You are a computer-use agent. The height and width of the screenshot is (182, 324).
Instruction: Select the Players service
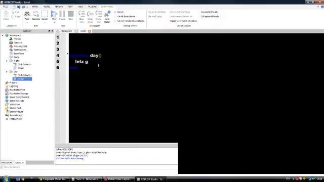tap(13, 83)
